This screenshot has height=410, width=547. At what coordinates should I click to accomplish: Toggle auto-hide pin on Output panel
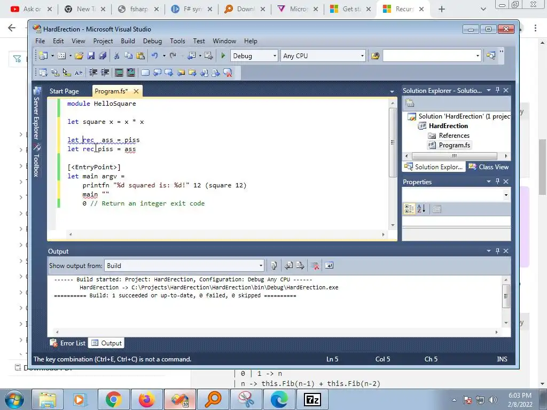pyautogui.click(x=497, y=251)
